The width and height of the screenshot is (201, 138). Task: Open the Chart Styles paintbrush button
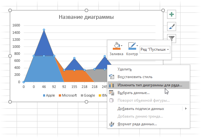tap(172, 26)
